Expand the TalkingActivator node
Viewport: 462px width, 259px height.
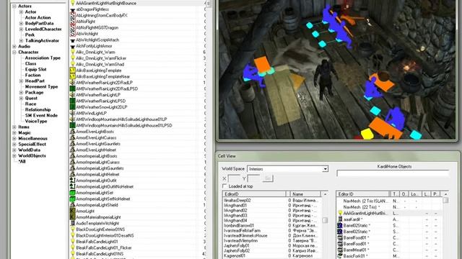point(21,40)
